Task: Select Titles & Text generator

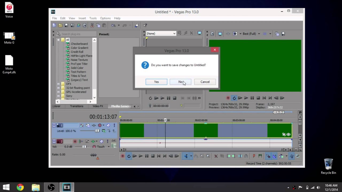Action: pos(78,76)
